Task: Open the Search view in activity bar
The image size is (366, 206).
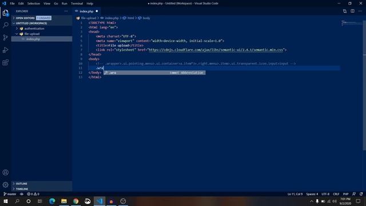Action: [6, 25]
